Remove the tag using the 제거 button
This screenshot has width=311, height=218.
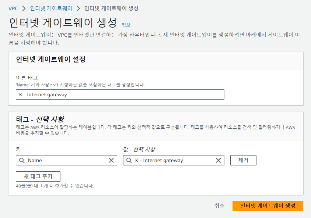click(x=243, y=160)
